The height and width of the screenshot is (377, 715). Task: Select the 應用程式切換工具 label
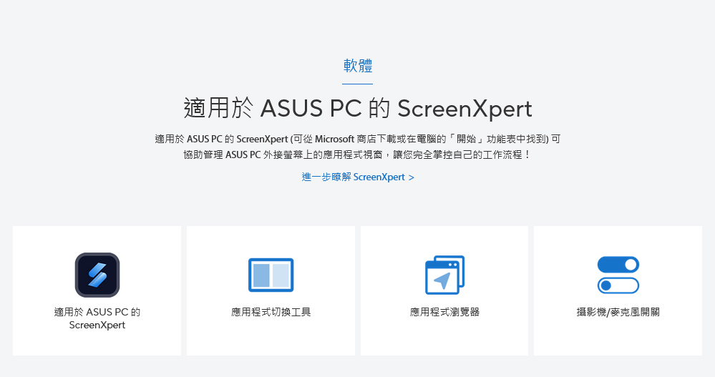tap(271, 312)
